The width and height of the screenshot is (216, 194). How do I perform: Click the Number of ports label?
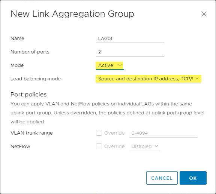pyautogui.click(x=30, y=52)
